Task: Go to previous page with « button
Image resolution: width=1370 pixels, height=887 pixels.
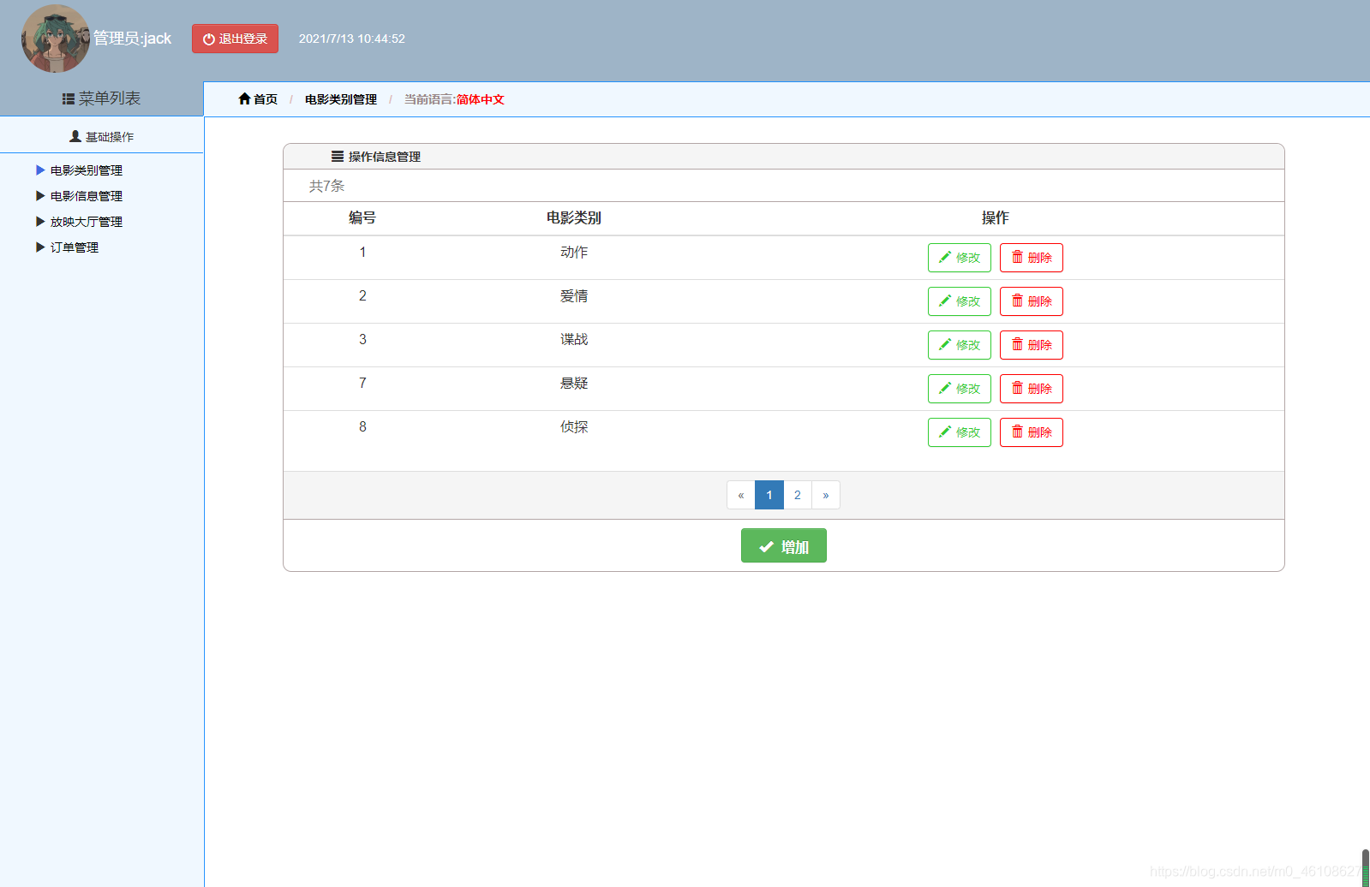Action: (x=741, y=495)
